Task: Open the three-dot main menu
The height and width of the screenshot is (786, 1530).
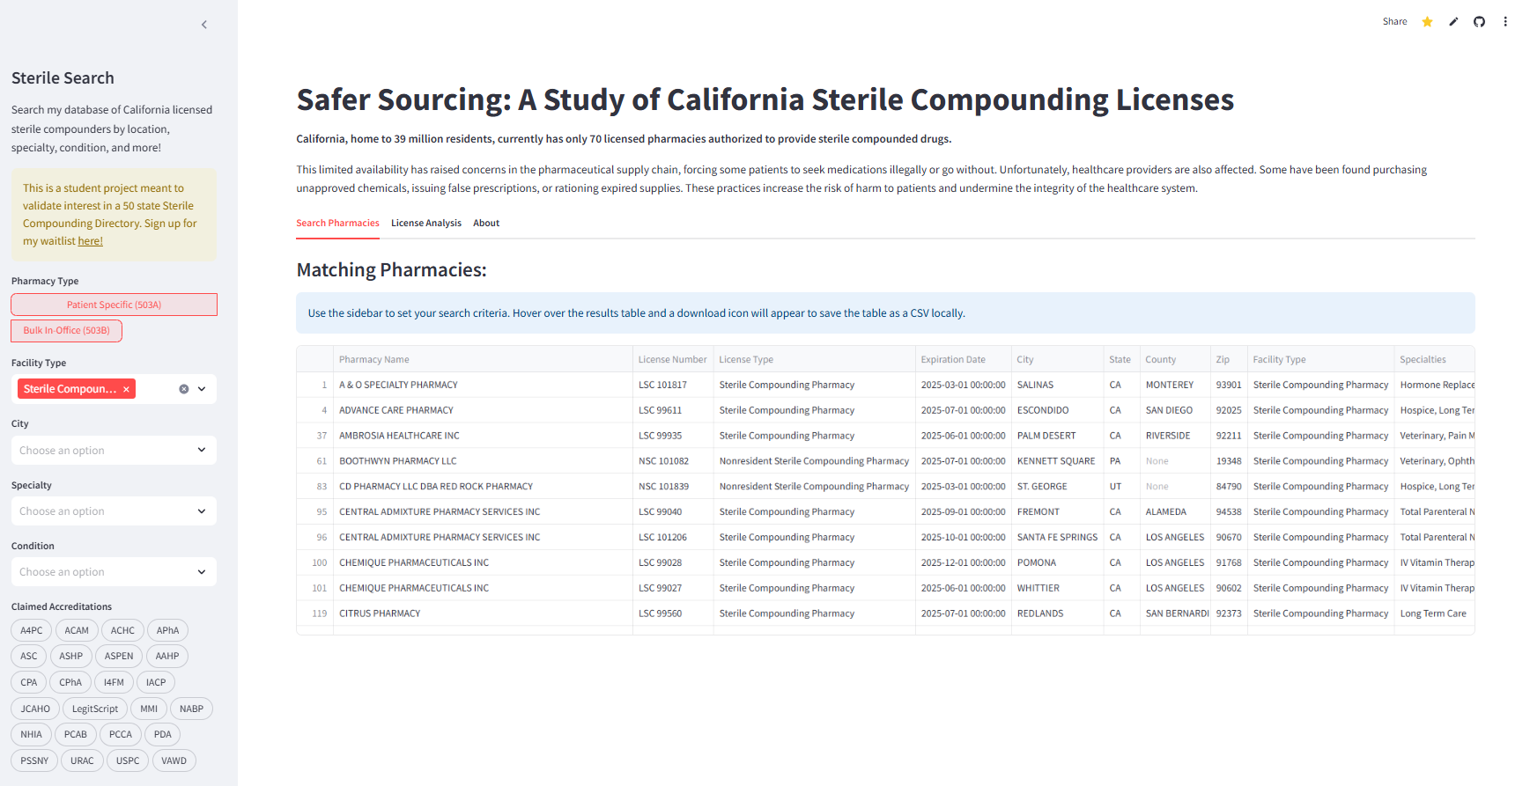Action: [1505, 22]
